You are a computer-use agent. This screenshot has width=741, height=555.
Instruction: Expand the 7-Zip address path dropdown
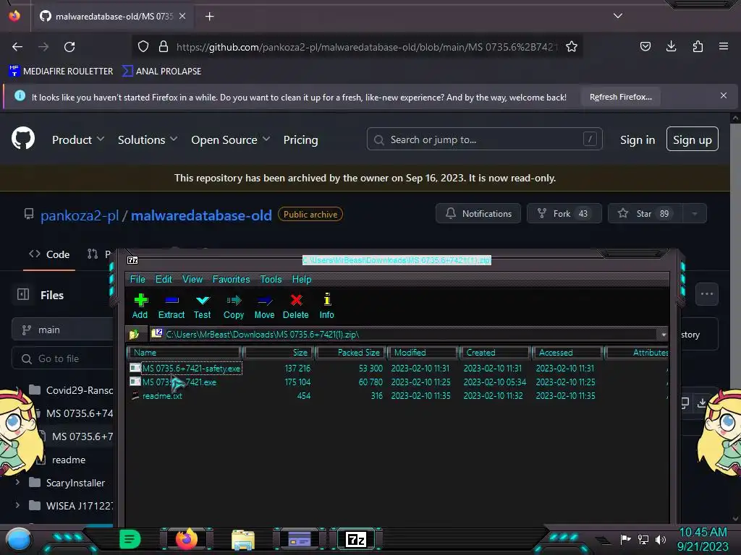click(664, 334)
